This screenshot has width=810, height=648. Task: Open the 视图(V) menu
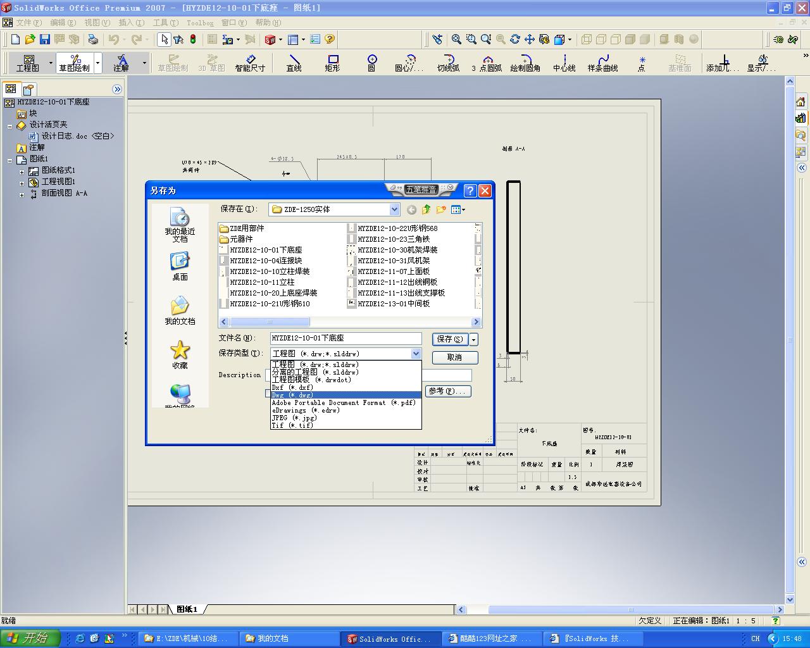point(97,23)
